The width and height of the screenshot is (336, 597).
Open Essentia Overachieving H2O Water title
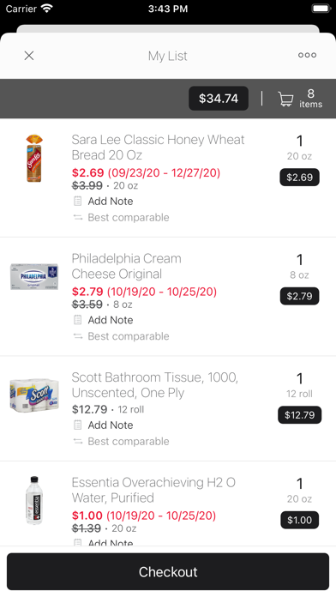pos(153,490)
